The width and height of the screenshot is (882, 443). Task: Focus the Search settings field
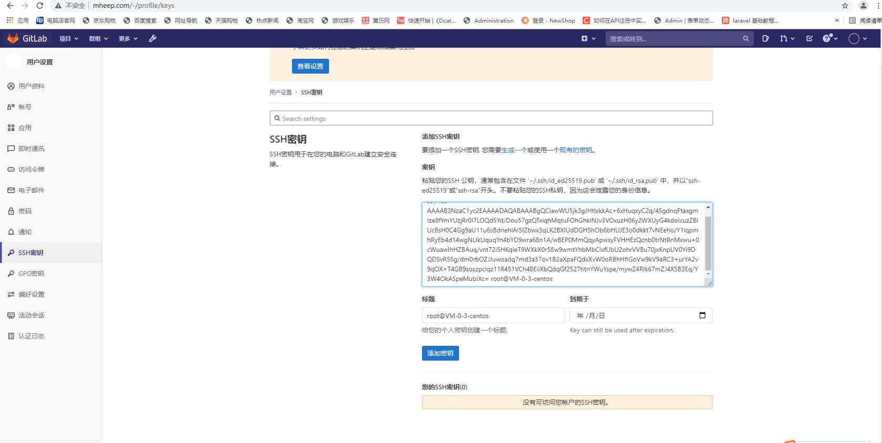[491, 118]
